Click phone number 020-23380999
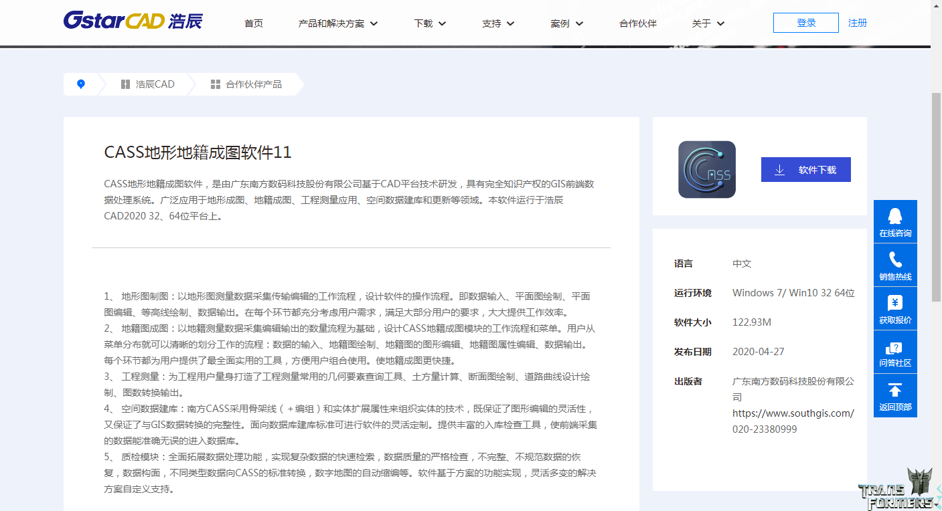This screenshot has height=511, width=942. (x=765, y=429)
